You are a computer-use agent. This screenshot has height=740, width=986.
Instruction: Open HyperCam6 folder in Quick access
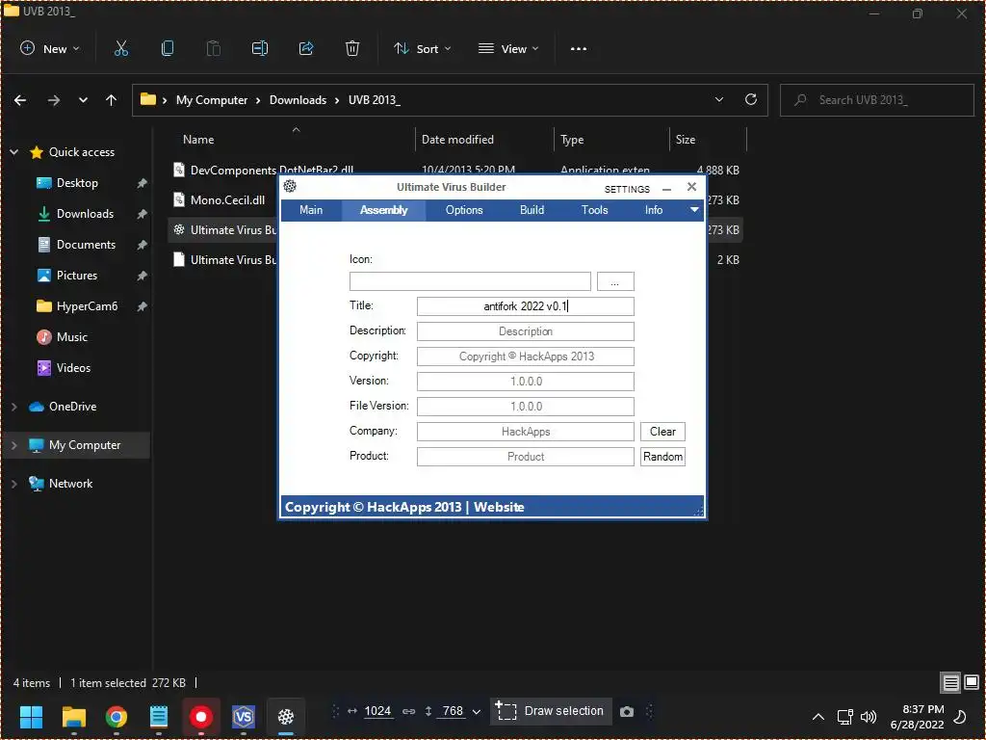[87, 306]
